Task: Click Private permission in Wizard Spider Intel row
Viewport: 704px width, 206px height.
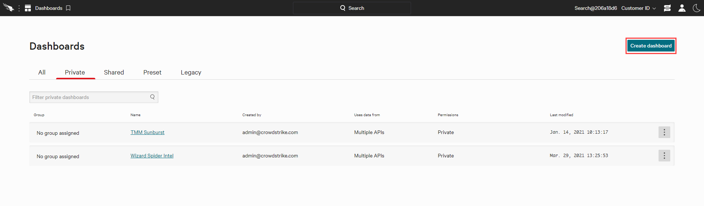Action: coord(446,156)
